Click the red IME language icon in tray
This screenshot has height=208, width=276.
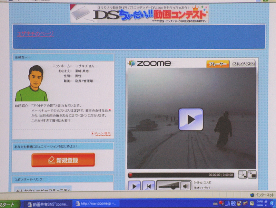tap(221, 204)
